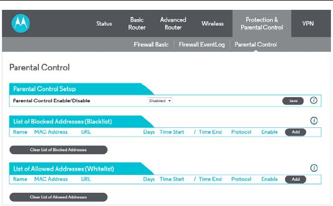Clear List of Blocked Addresses
Screen dimensions: 333x206
pyautogui.click(x=58, y=150)
